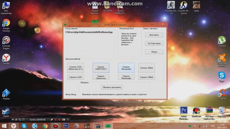This screenshot has width=230, height=129.
Task: Click the Форум button
Action: point(154,52)
